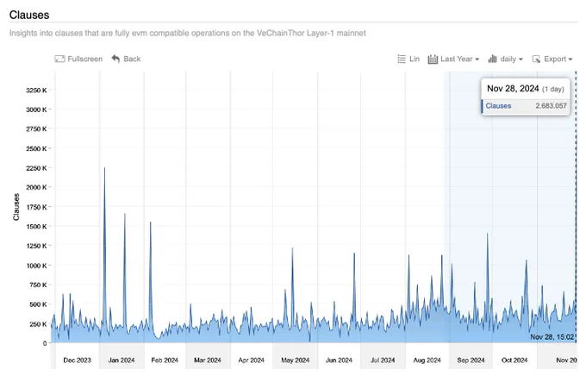
Task: Click the Dec 2023 axis label
Action: [x=77, y=360]
